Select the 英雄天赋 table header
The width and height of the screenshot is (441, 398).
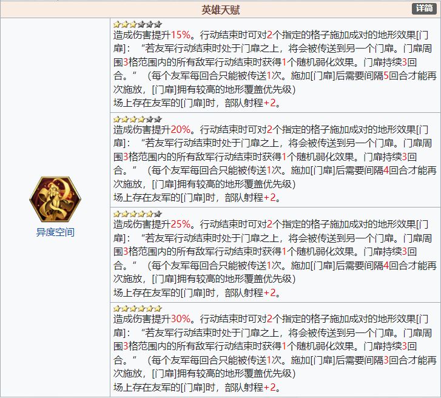[221, 10]
